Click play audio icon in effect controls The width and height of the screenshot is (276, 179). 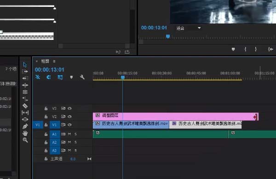coord(118,52)
